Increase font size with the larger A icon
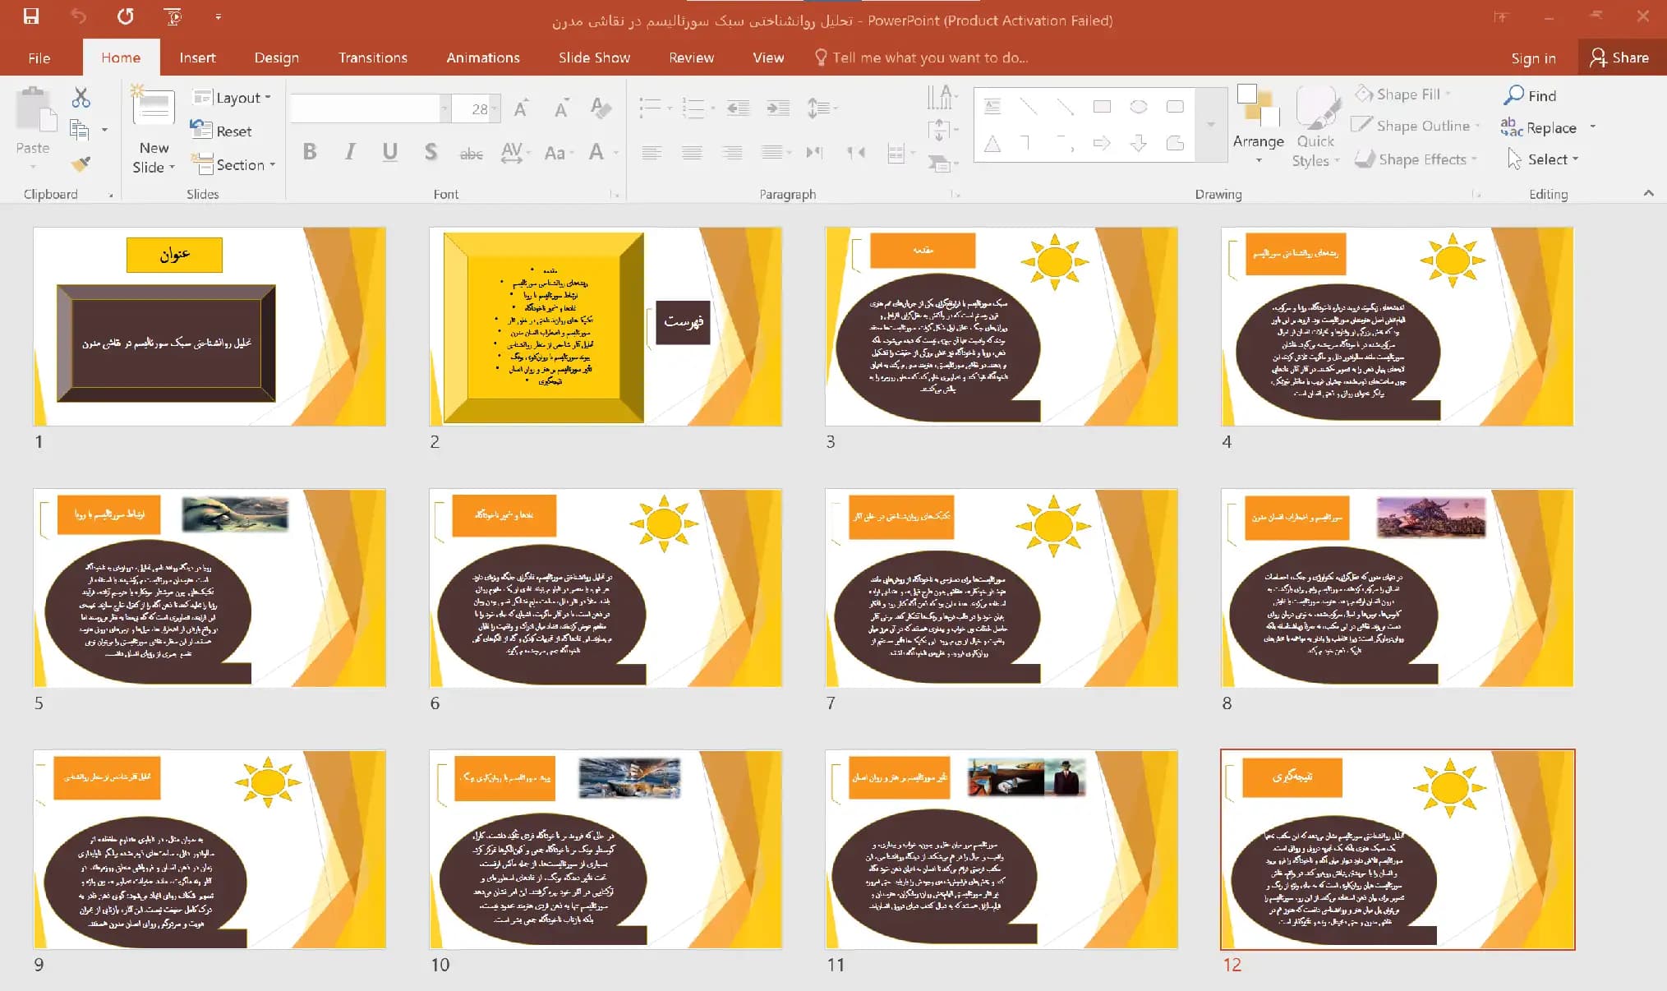1667x991 pixels. pos(521,108)
